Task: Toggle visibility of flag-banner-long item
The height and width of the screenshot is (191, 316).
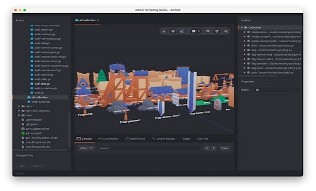Action: (x=249, y=54)
